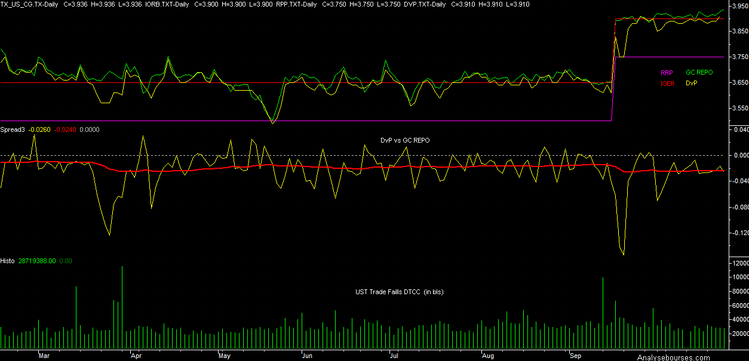Click the Histo indicator label

(7, 261)
